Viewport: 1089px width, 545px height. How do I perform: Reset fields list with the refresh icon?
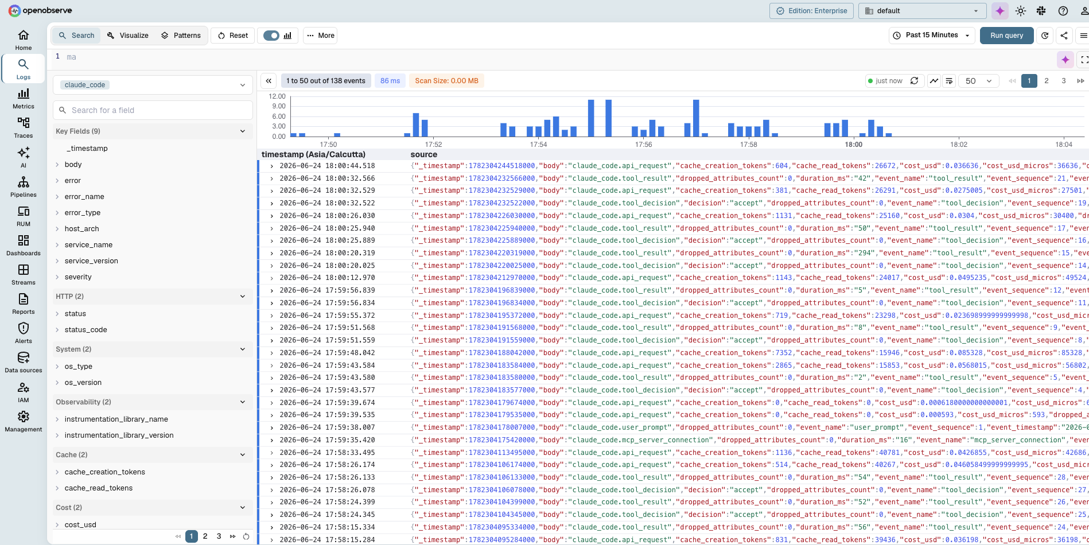tap(246, 536)
